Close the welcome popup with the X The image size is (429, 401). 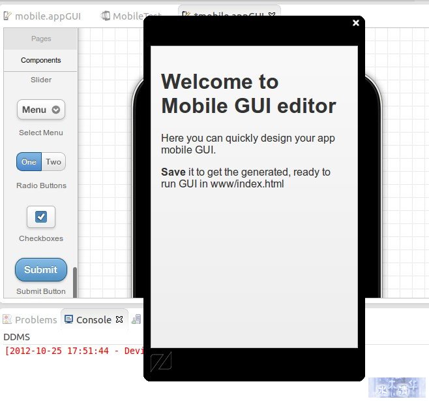tap(356, 23)
